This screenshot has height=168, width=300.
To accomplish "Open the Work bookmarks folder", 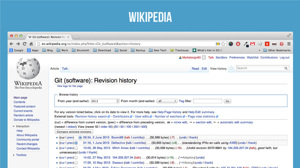I will pos(62,50).
